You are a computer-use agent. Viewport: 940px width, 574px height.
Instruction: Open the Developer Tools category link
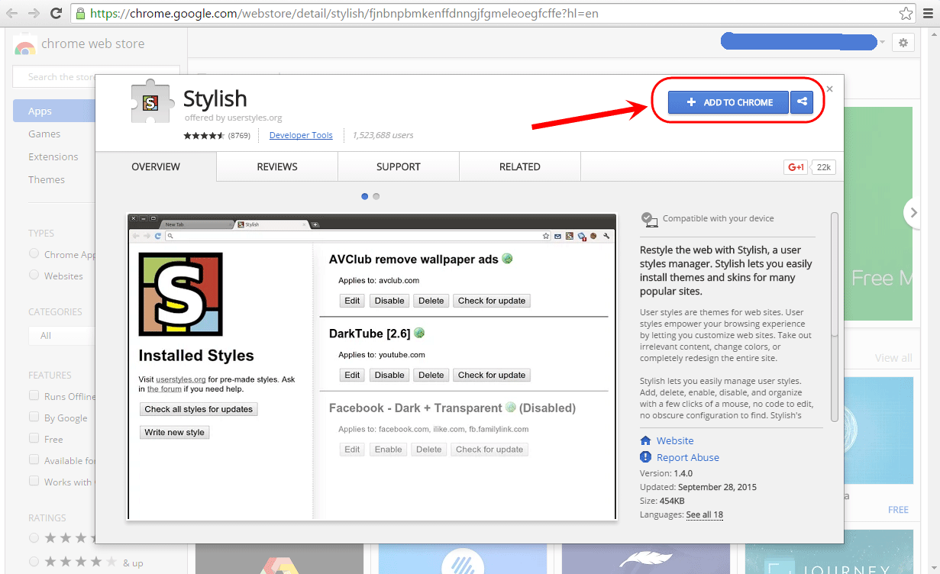(301, 135)
